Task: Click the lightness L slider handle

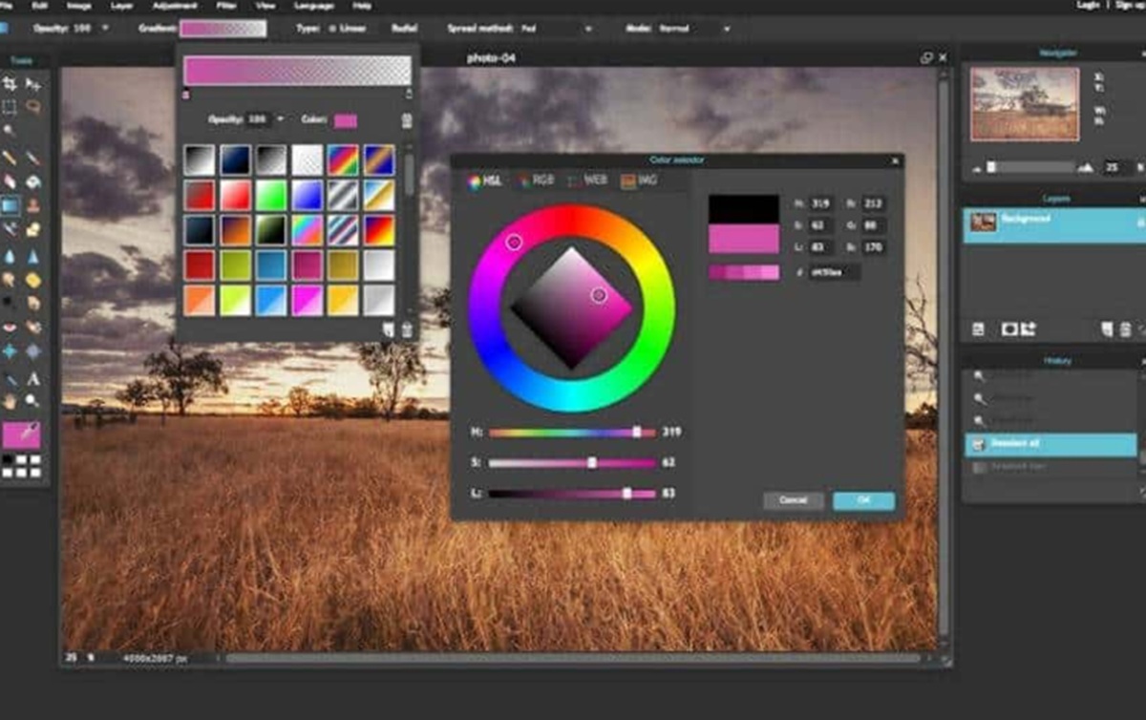Action: click(x=627, y=494)
